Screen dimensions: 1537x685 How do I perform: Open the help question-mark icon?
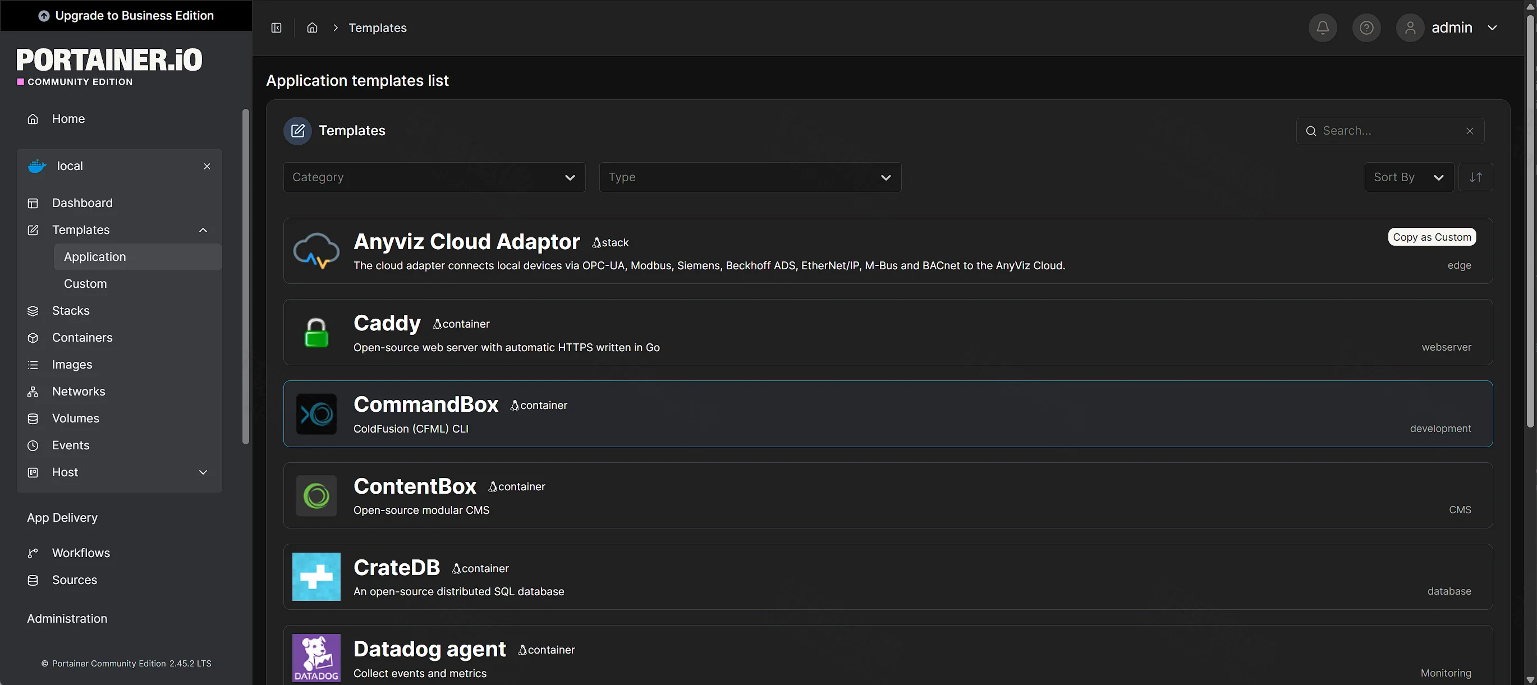[1366, 27]
